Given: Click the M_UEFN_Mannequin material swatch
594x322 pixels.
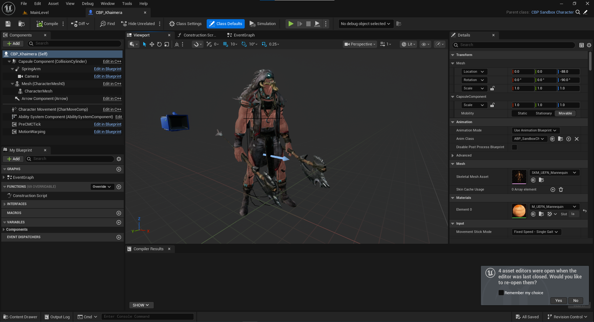Looking at the screenshot, I should point(519,211).
